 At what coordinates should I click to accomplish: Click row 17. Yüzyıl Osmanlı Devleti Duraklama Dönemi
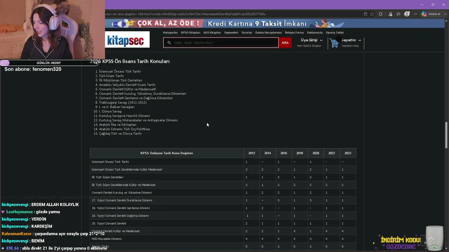point(223,200)
